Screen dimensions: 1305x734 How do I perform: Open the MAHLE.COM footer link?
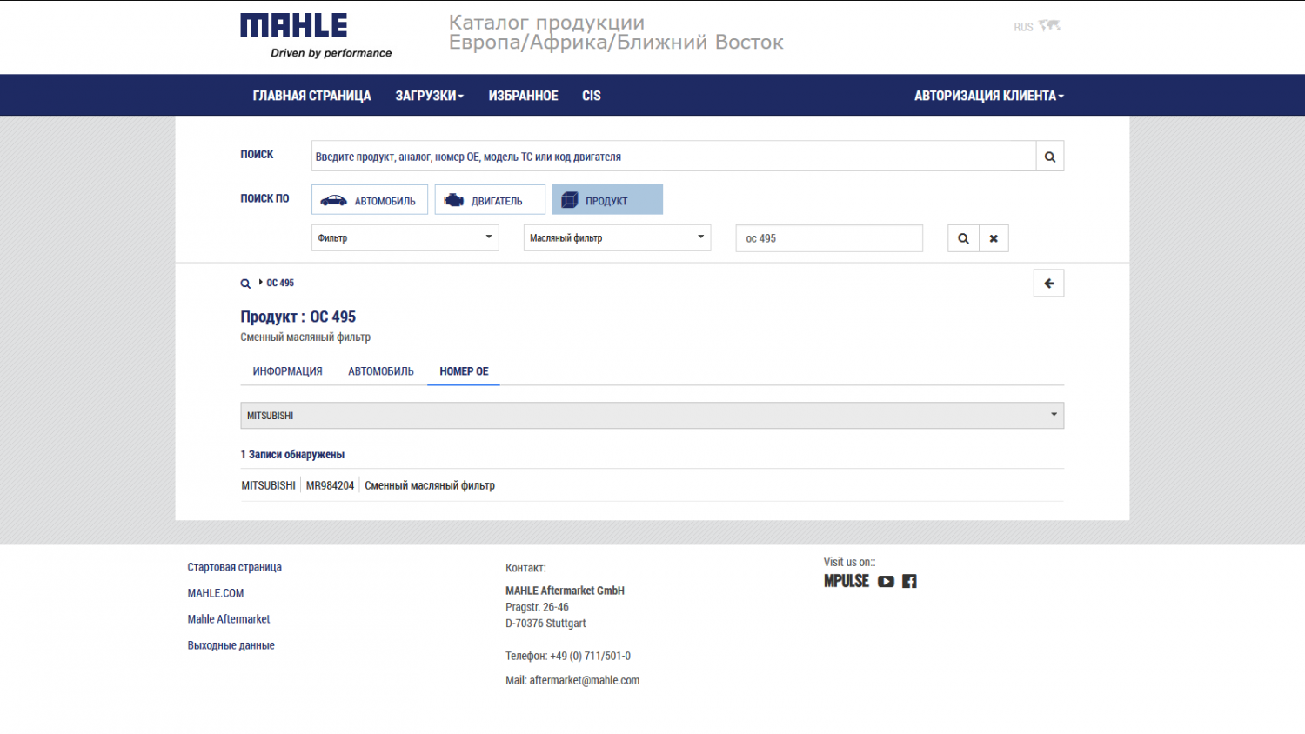click(216, 593)
